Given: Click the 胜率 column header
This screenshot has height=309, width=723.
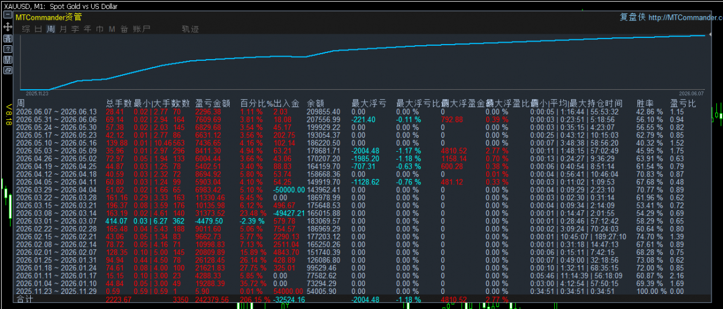Looking at the screenshot, I should coord(646,104).
